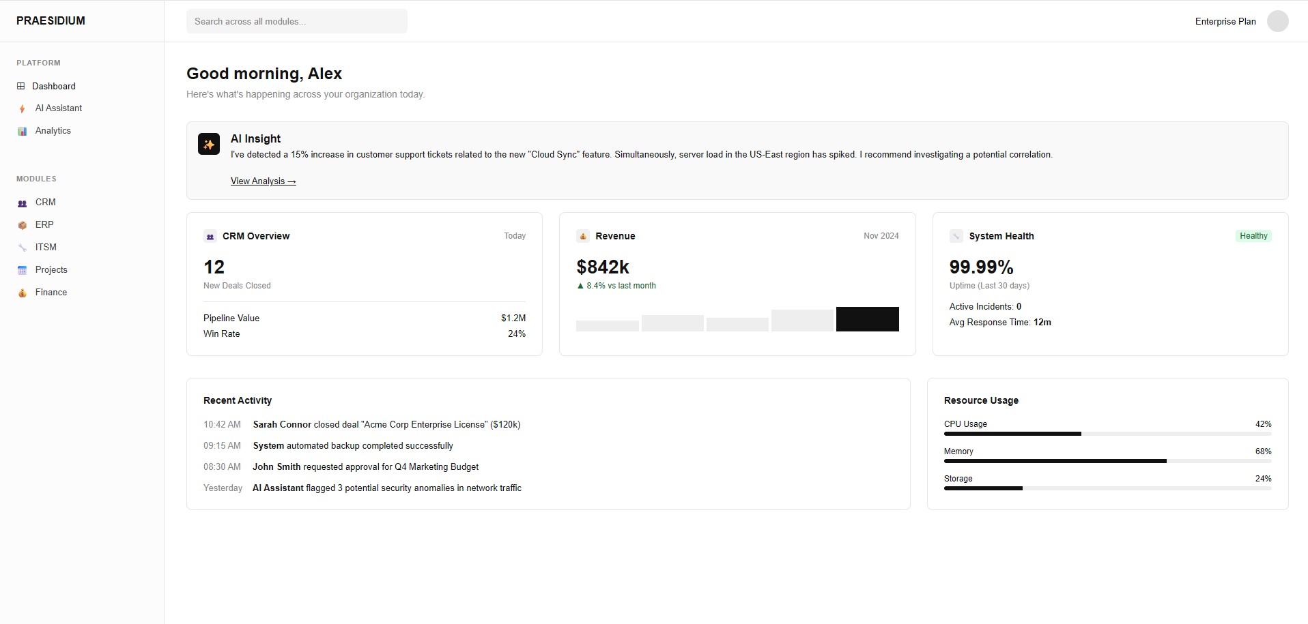
Task: Click the Analytics bar chart icon
Action: point(22,131)
